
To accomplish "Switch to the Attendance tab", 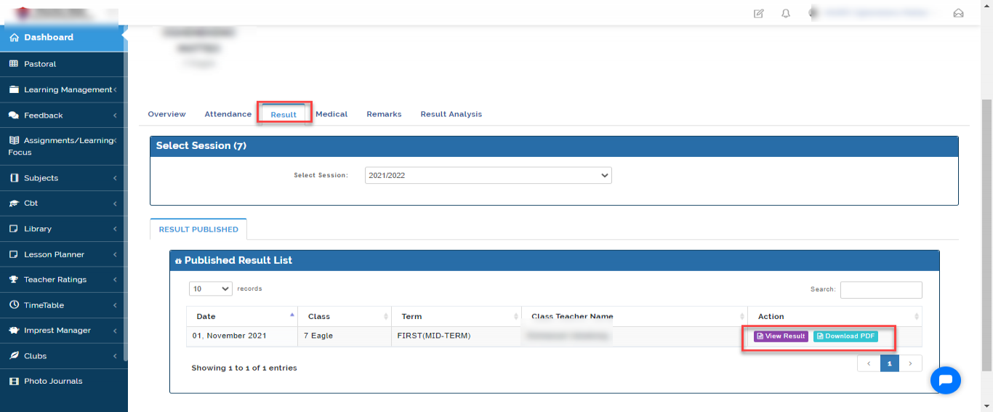I will 228,114.
